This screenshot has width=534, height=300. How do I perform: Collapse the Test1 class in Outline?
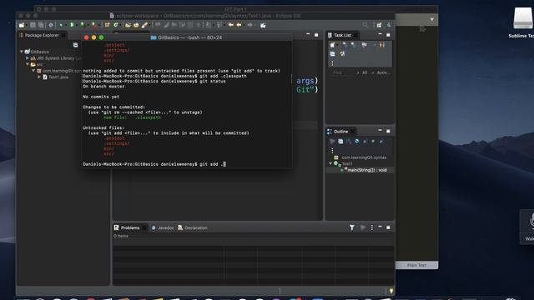330,163
